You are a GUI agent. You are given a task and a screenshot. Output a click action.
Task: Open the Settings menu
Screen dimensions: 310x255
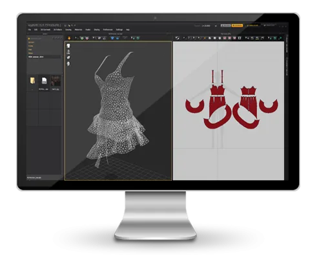119,30
